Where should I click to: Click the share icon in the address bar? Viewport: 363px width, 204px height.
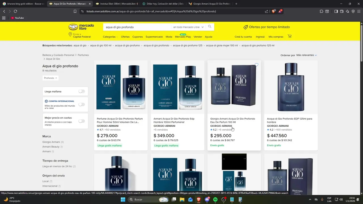[x=267, y=11]
